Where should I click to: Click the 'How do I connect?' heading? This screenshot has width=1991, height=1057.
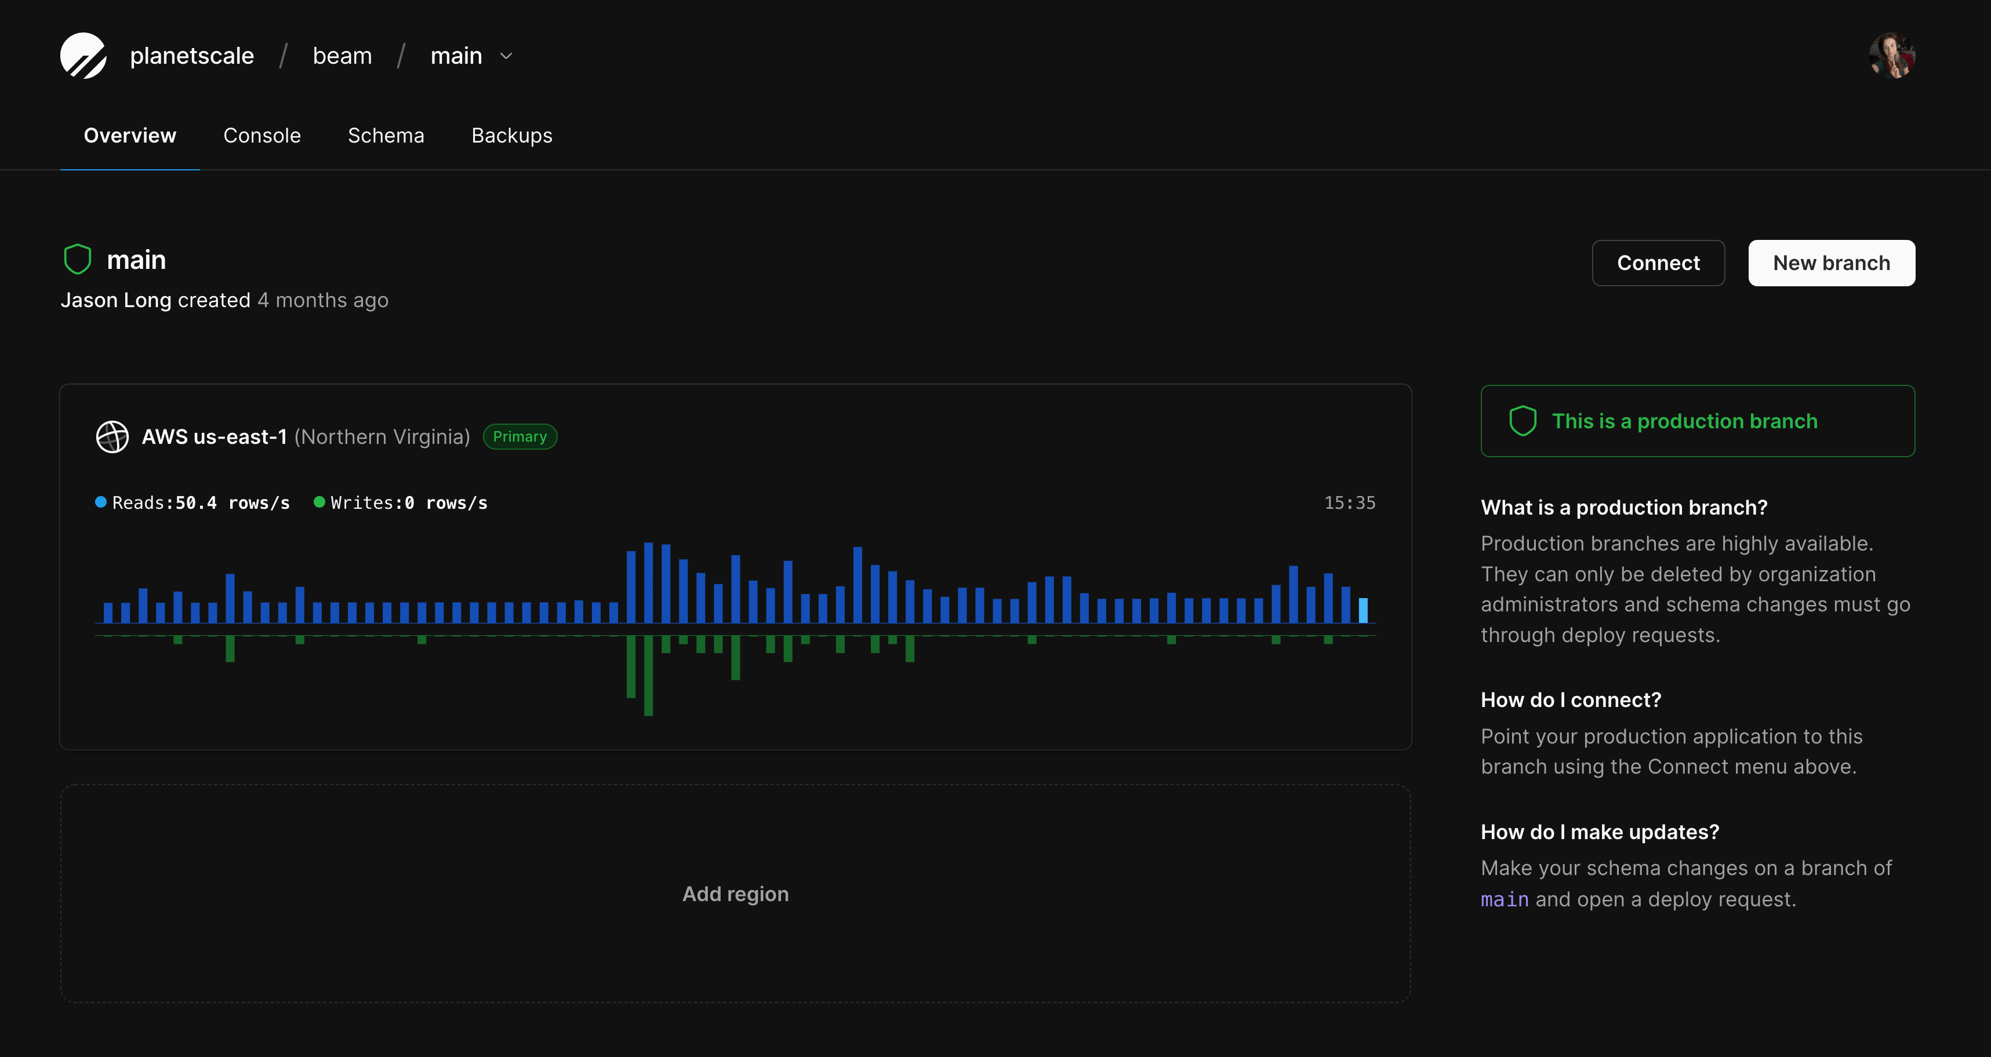(1571, 700)
